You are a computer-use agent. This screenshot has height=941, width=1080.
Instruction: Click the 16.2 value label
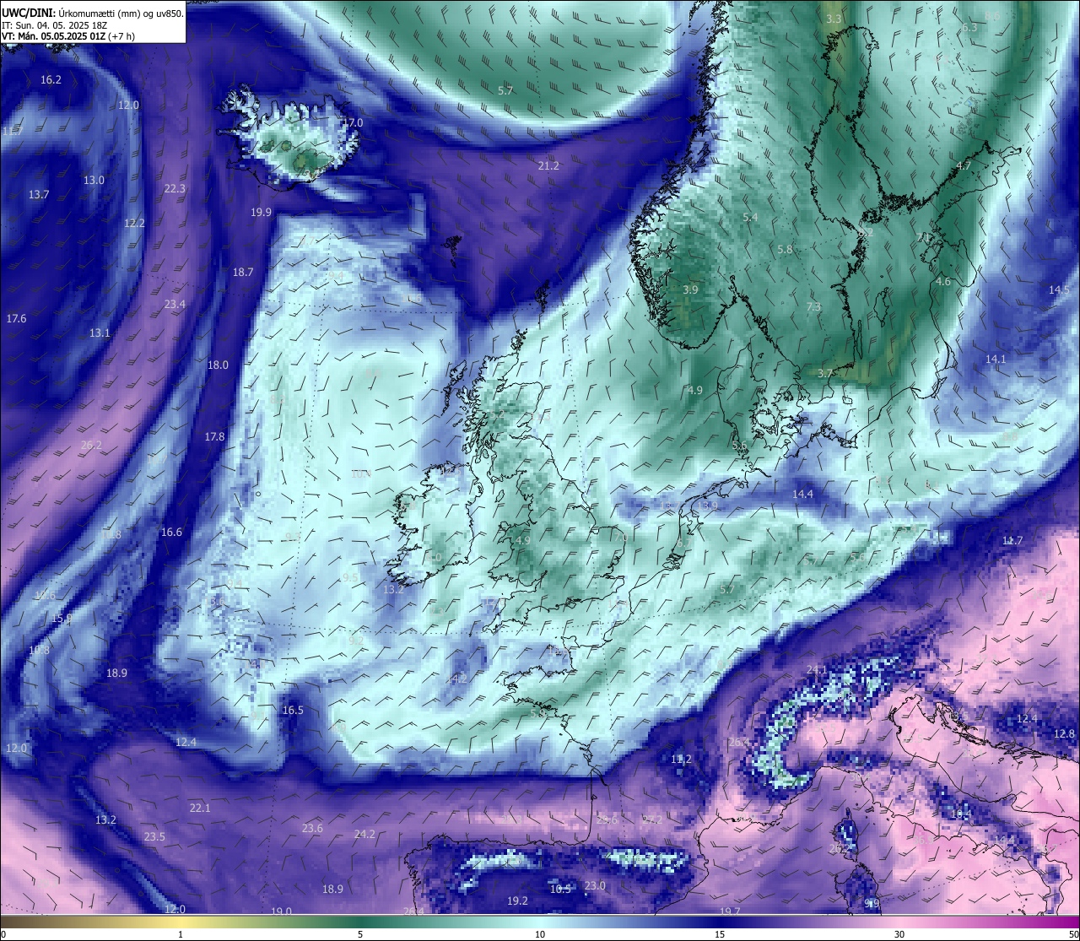pyautogui.click(x=51, y=80)
